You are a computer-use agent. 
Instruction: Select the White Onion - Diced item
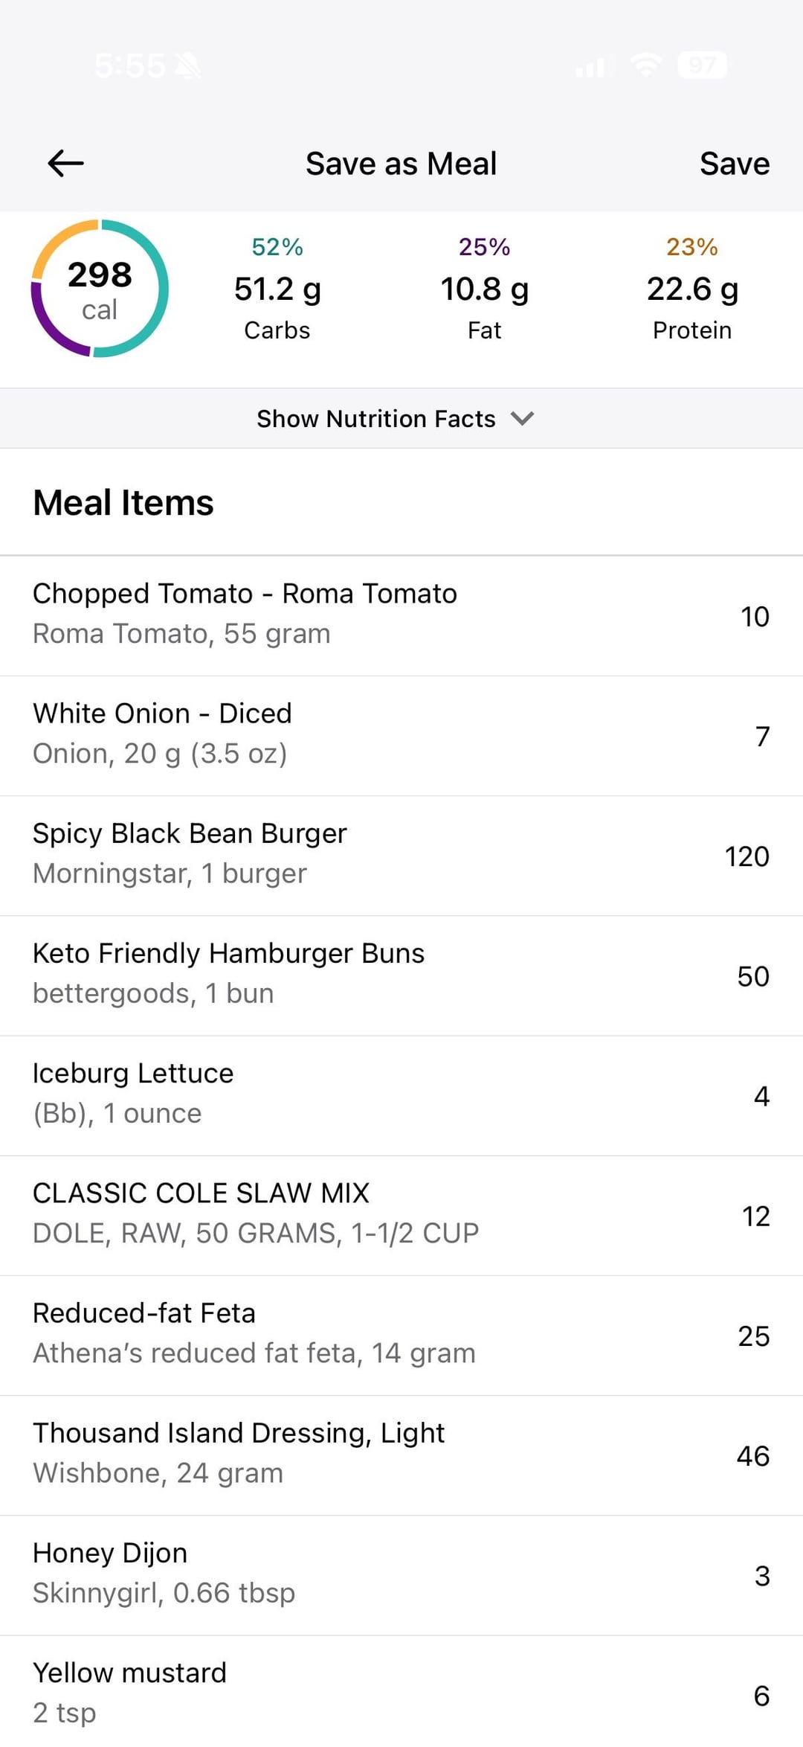click(401, 735)
